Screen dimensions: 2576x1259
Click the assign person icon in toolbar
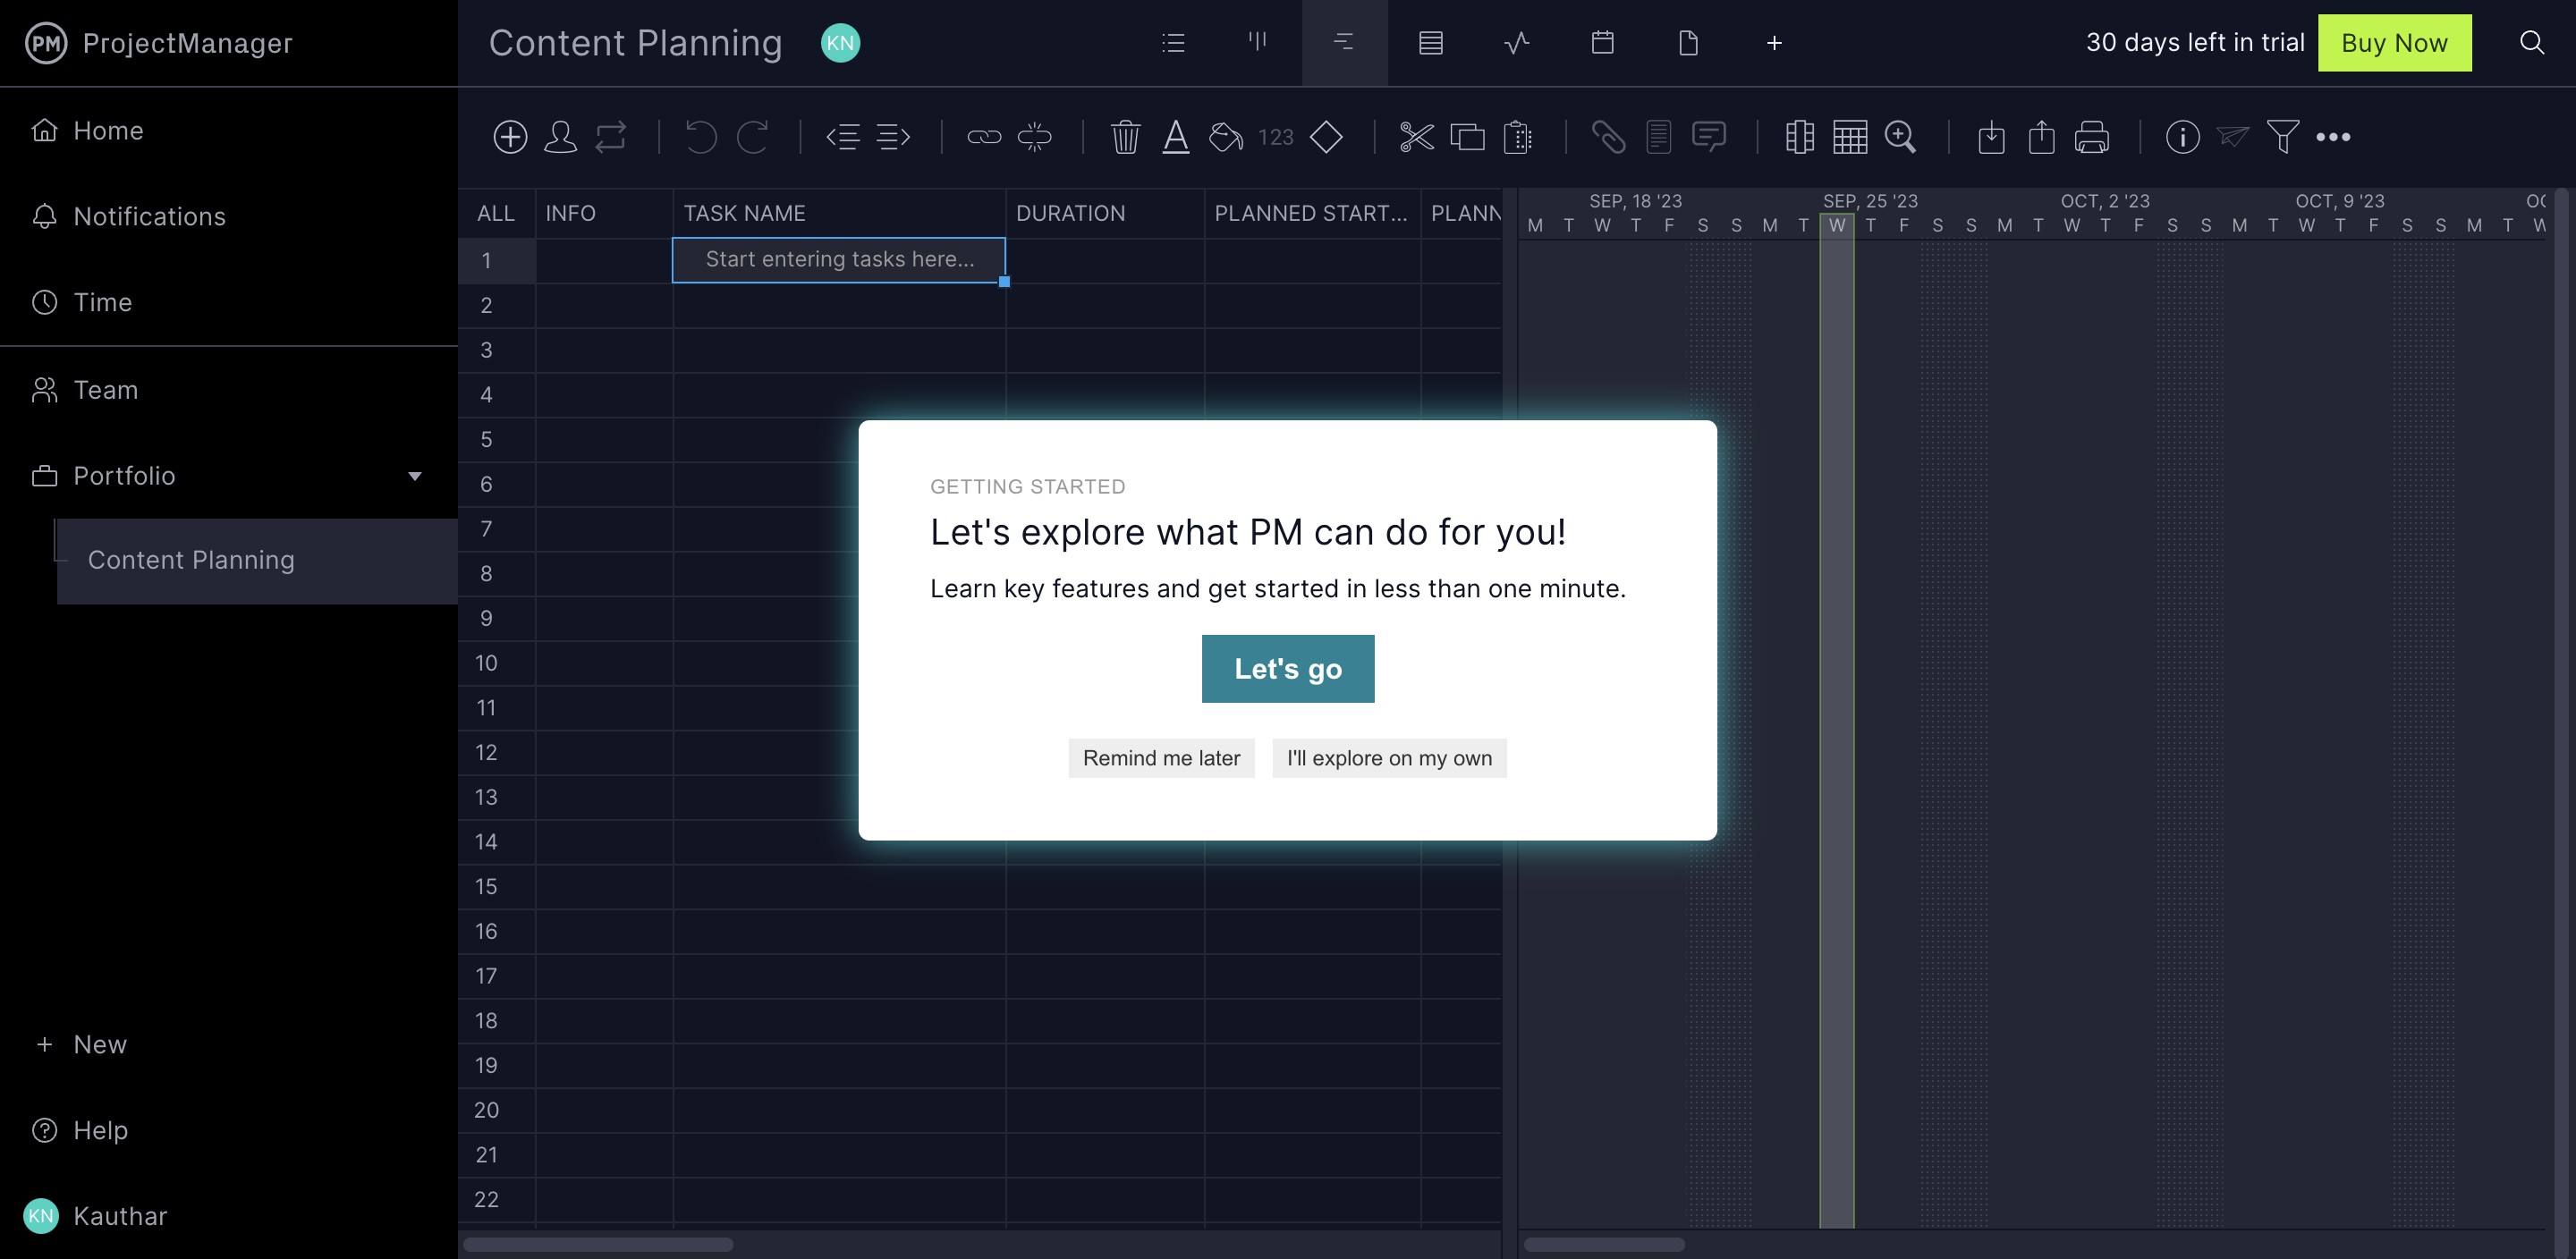tap(560, 137)
